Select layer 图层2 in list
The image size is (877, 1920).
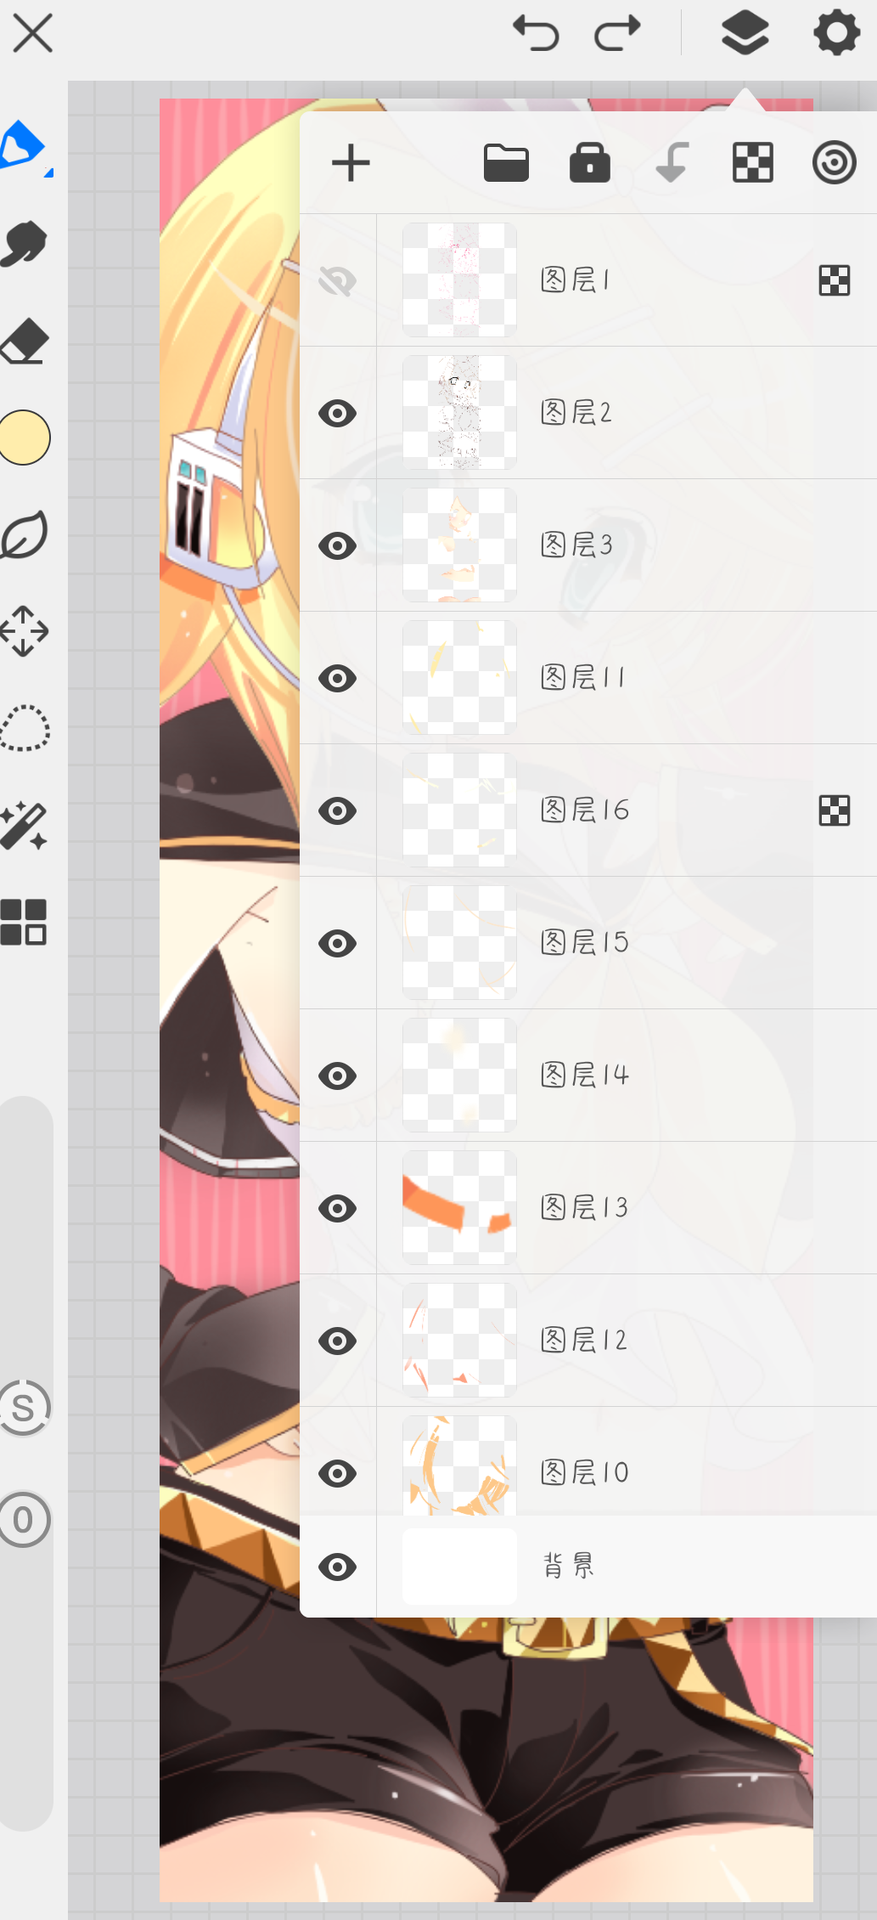pos(627,413)
